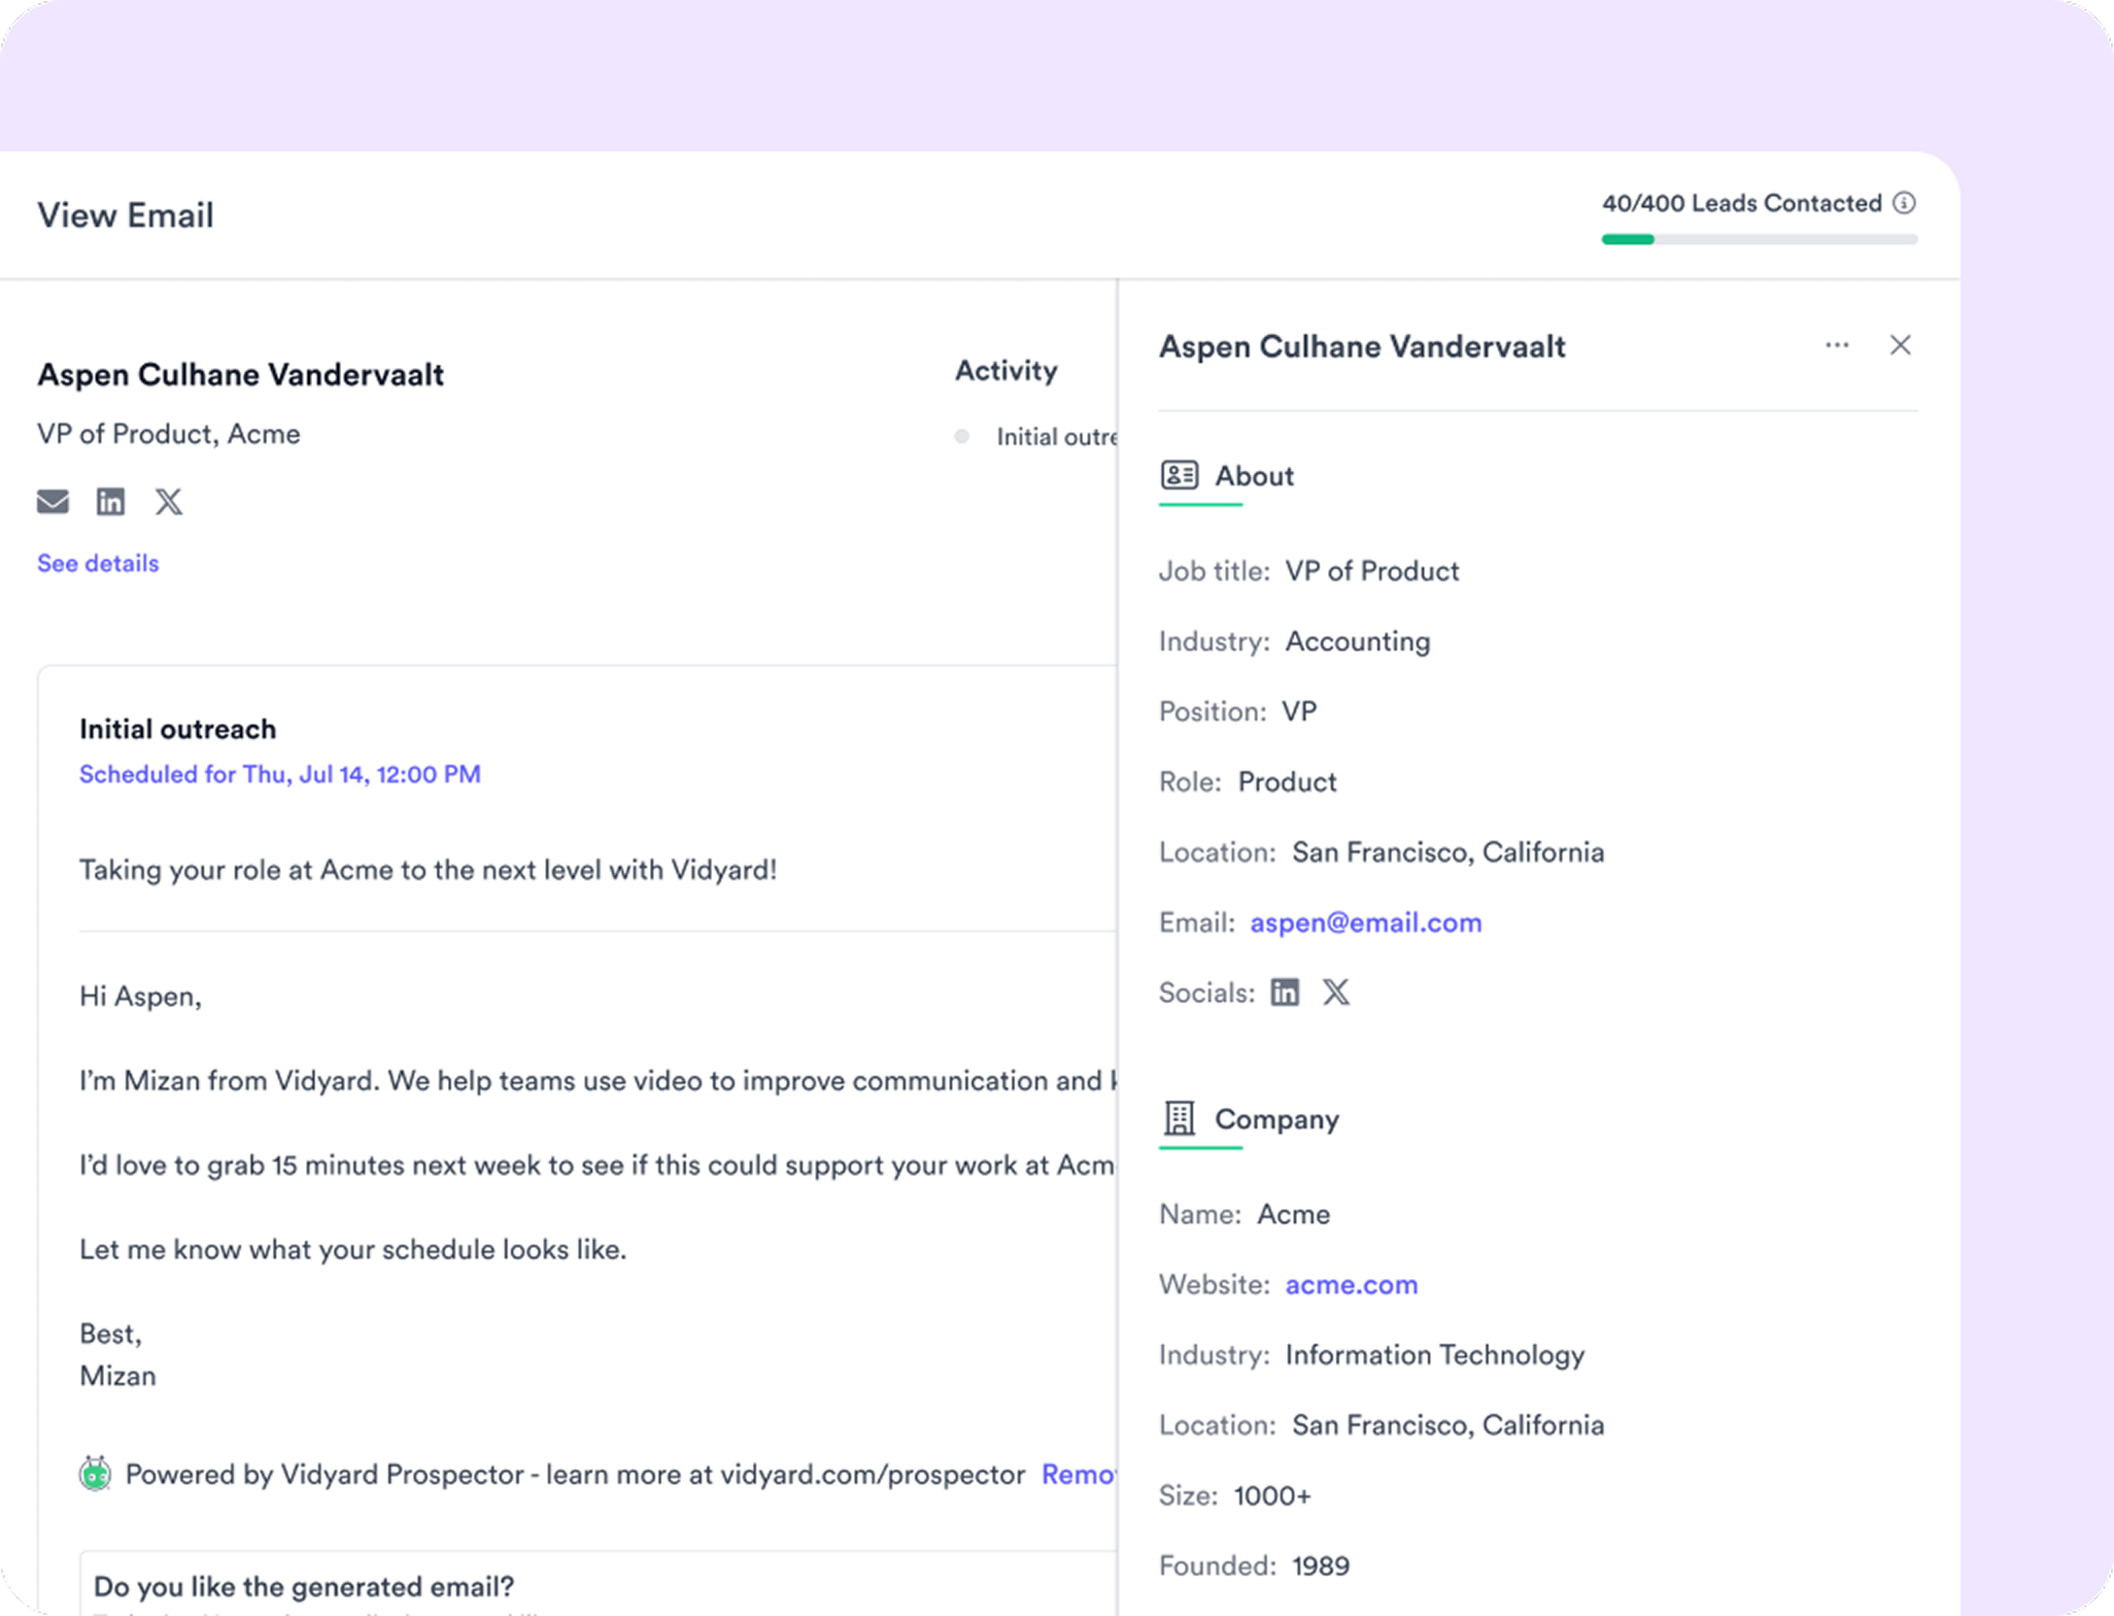Click Do you like the generated email? prompt
This screenshot has width=2114, height=1616.
click(x=304, y=1586)
